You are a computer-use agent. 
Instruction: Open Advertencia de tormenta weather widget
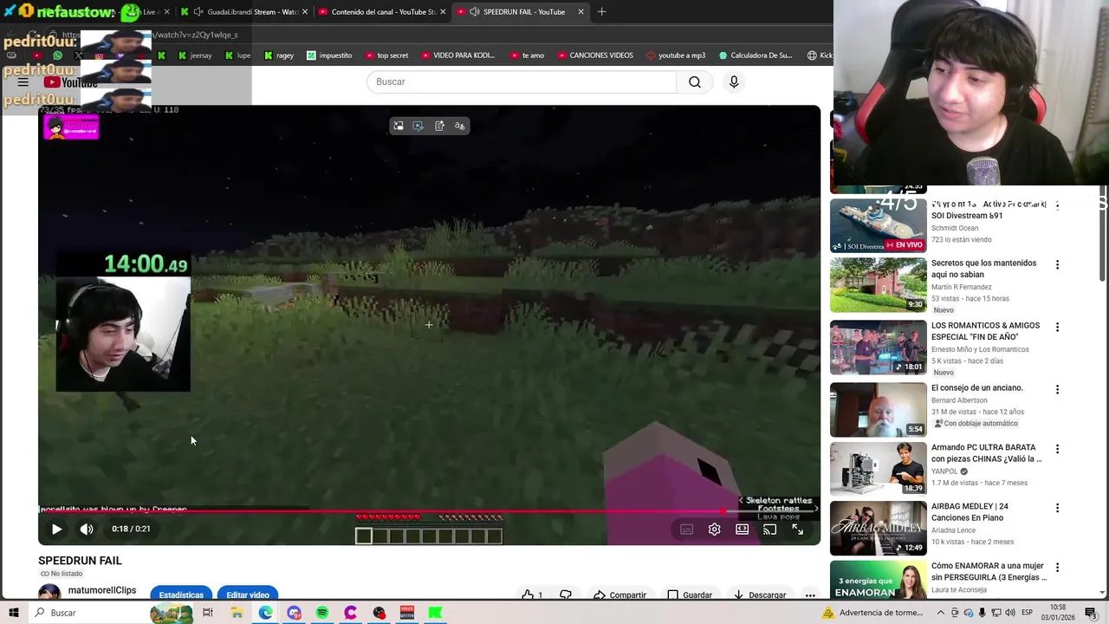[x=872, y=613]
